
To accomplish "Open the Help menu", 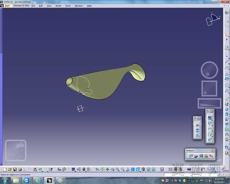I will pyautogui.click(x=89, y=6).
